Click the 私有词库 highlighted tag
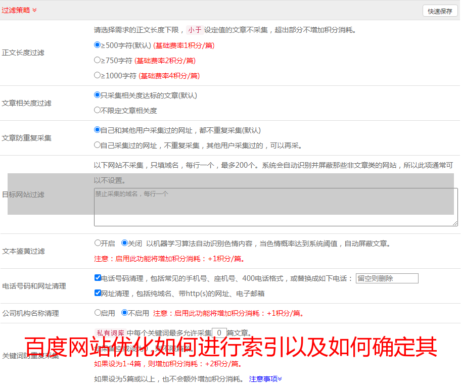The image size is (461, 388). click(111, 333)
